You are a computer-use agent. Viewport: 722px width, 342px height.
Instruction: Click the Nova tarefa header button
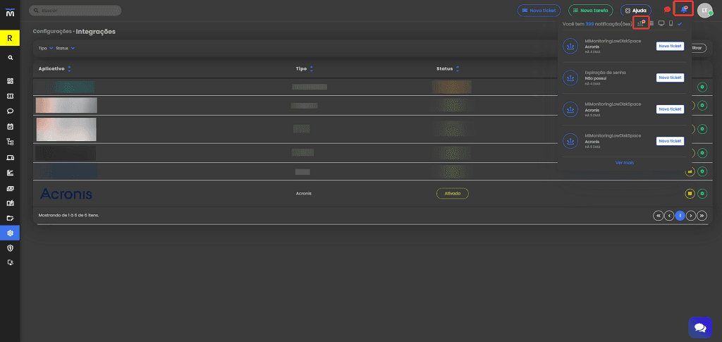coord(591,10)
